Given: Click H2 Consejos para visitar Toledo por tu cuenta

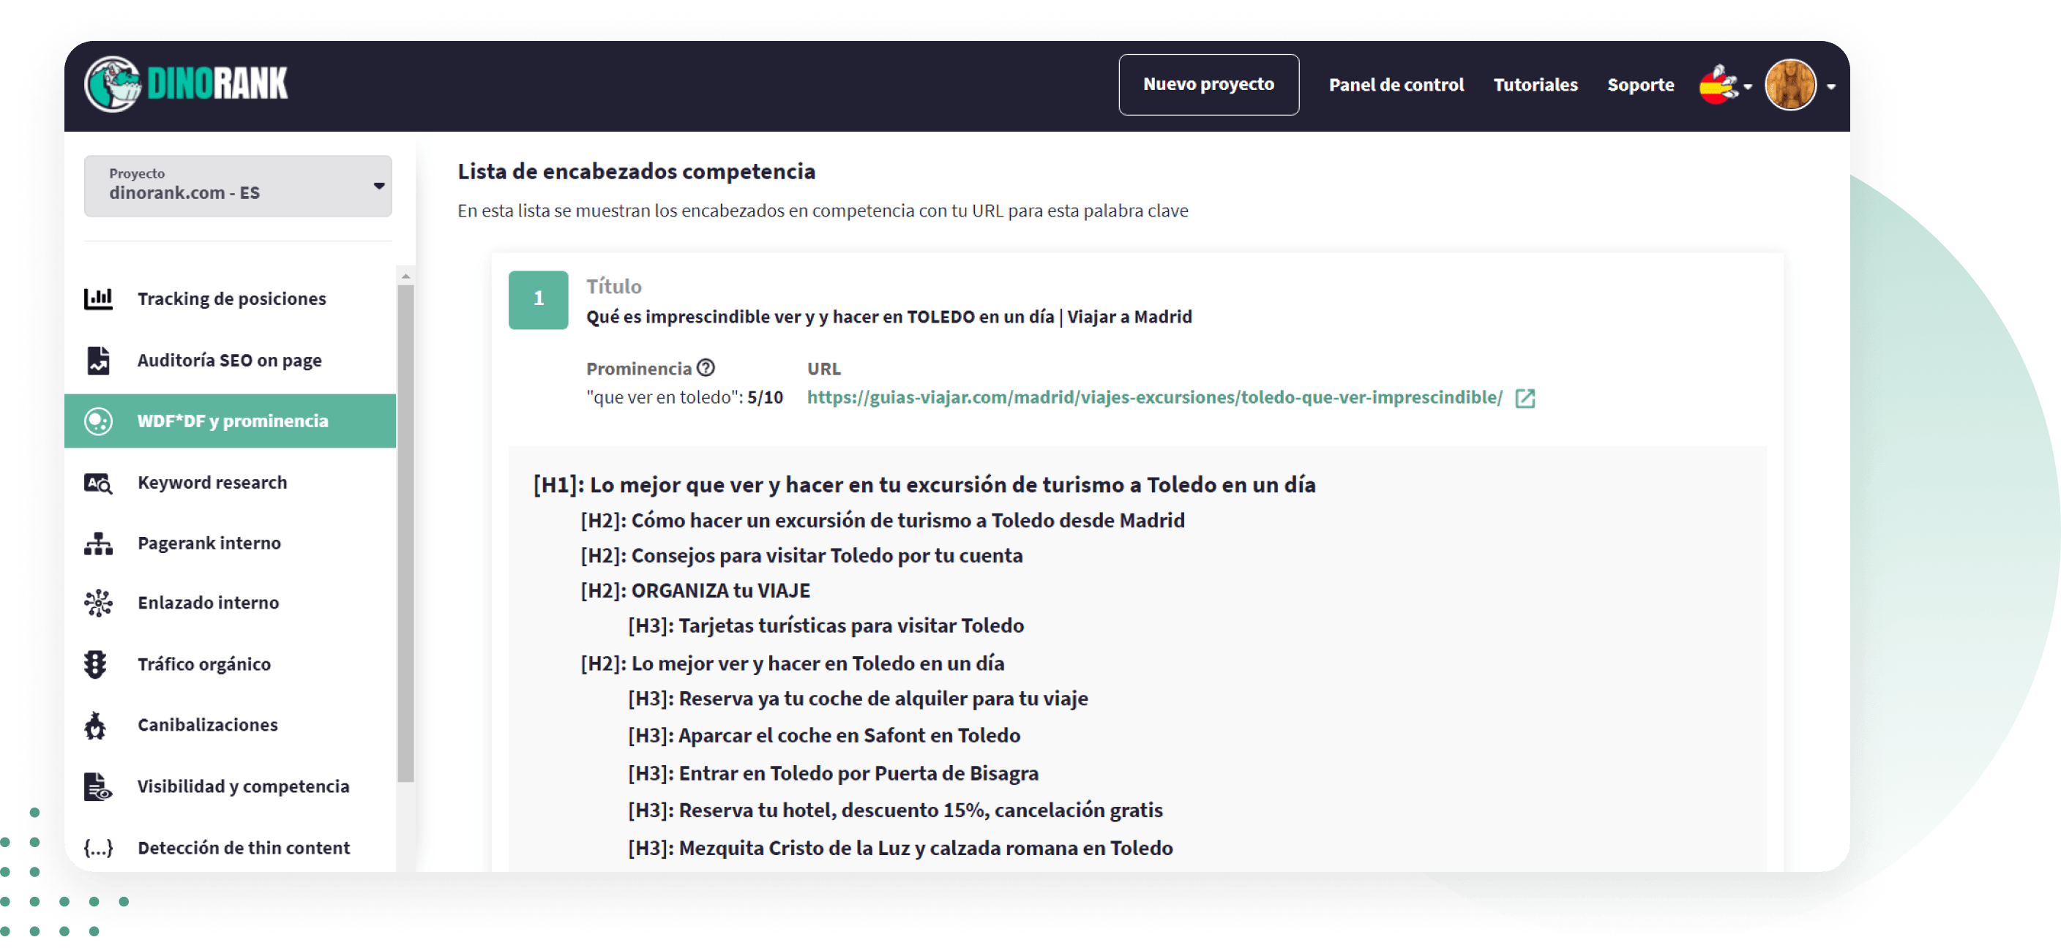Looking at the screenshot, I should click(x=801, y=555).
